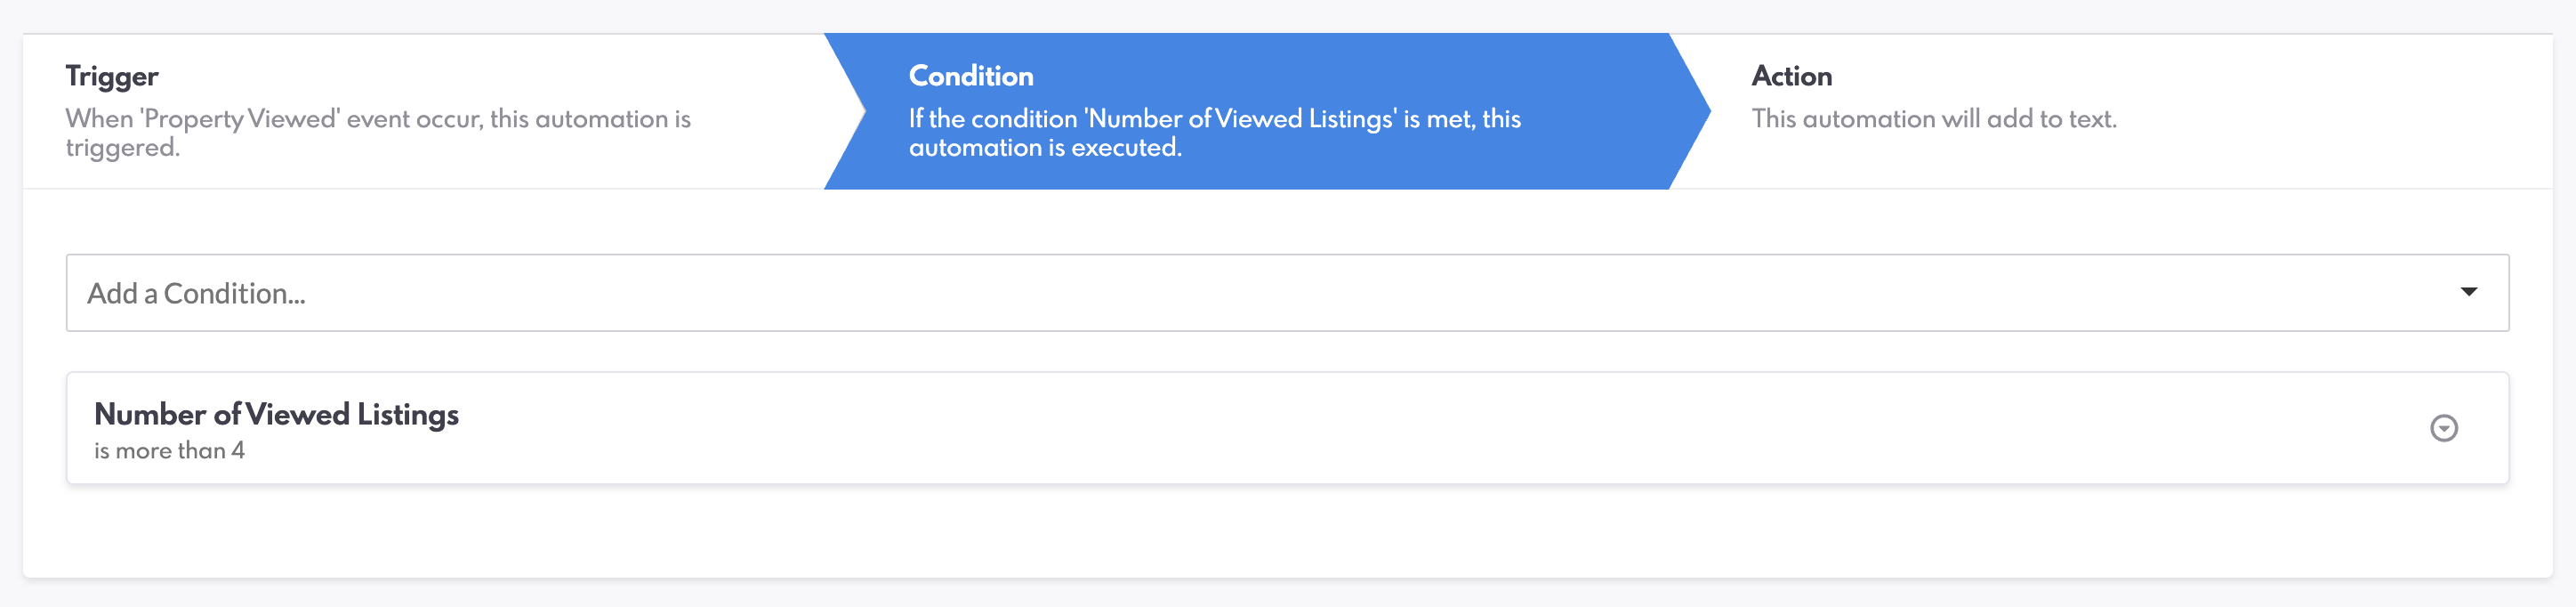Click the Condition step description text

click(x=1213, y=119)
